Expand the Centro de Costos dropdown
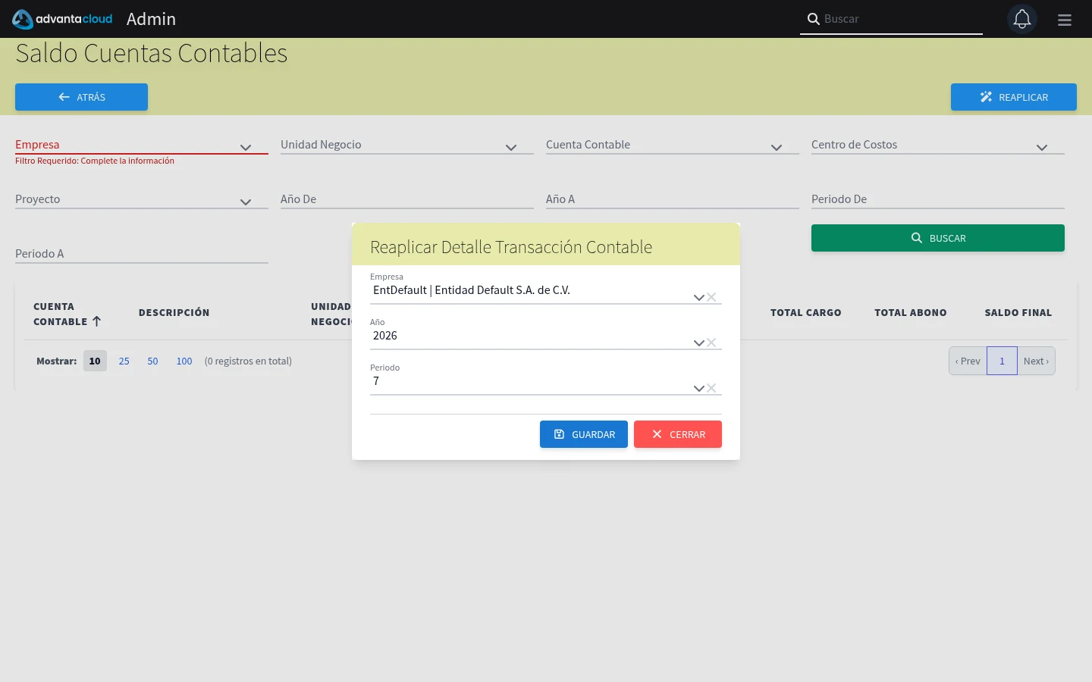Image resolution: width=1092 pixels, height=682 pixels. (x=1042, y=148)
